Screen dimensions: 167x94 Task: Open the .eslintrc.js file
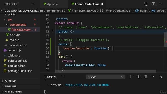[20, 50]
